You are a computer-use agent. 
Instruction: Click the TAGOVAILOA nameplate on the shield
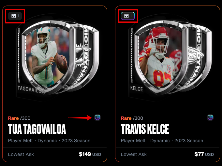[x=31, y=90]
